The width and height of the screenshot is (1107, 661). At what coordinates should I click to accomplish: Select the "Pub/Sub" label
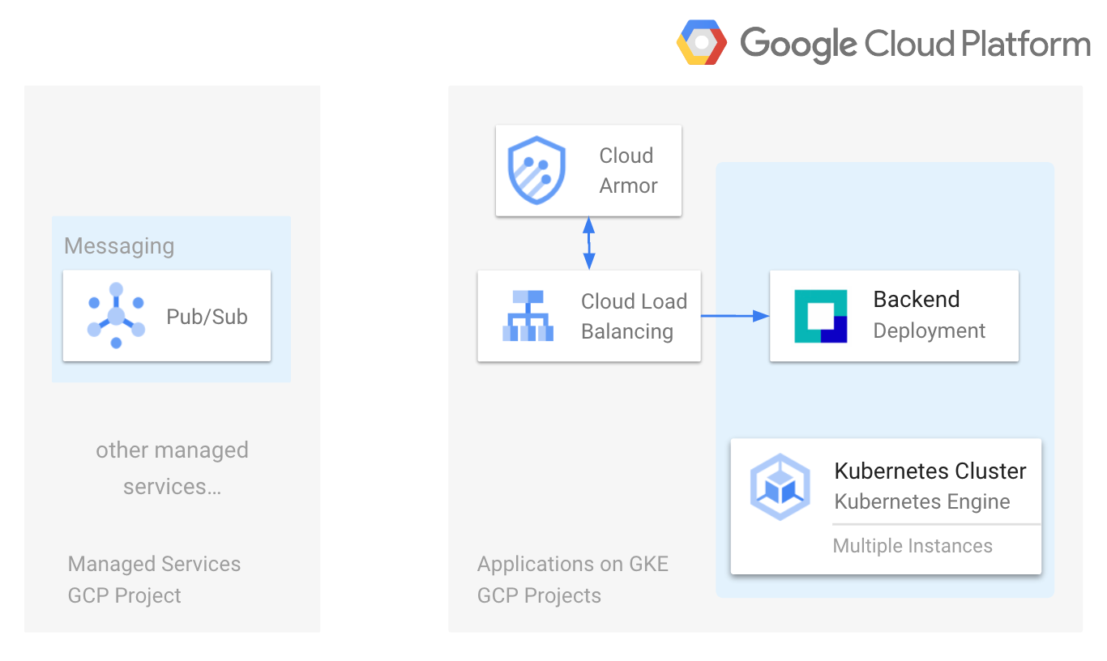pyautogui.click(x=207, y=317)
